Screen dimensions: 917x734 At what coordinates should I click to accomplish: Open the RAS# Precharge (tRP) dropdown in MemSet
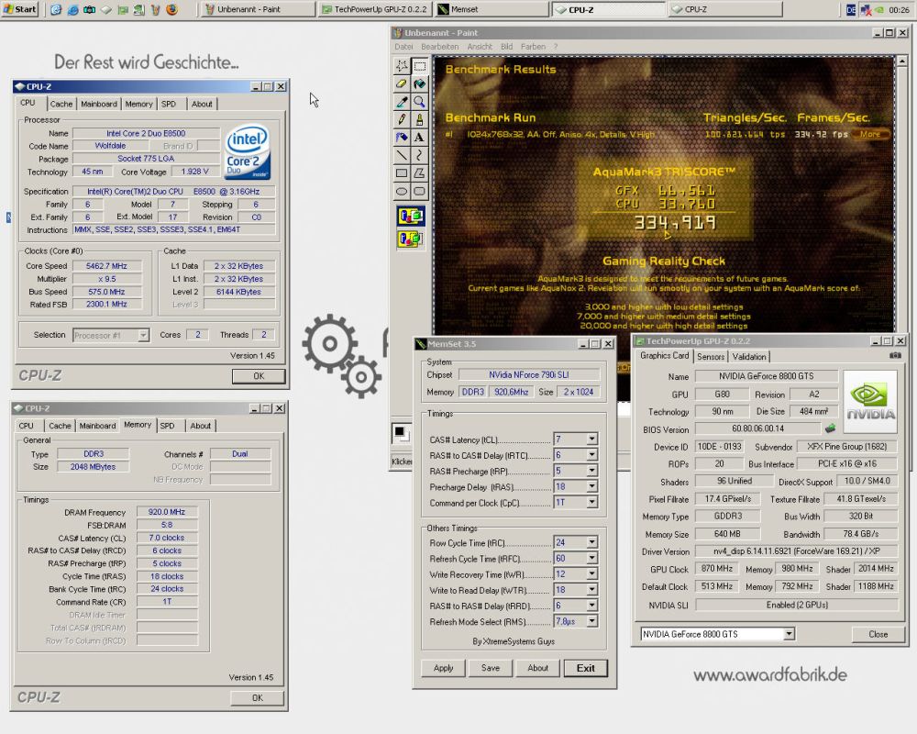coord(591,471)
